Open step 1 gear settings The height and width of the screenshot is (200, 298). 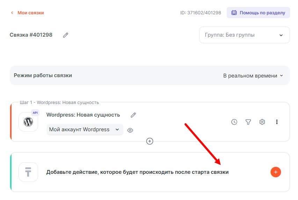point(262,122)
